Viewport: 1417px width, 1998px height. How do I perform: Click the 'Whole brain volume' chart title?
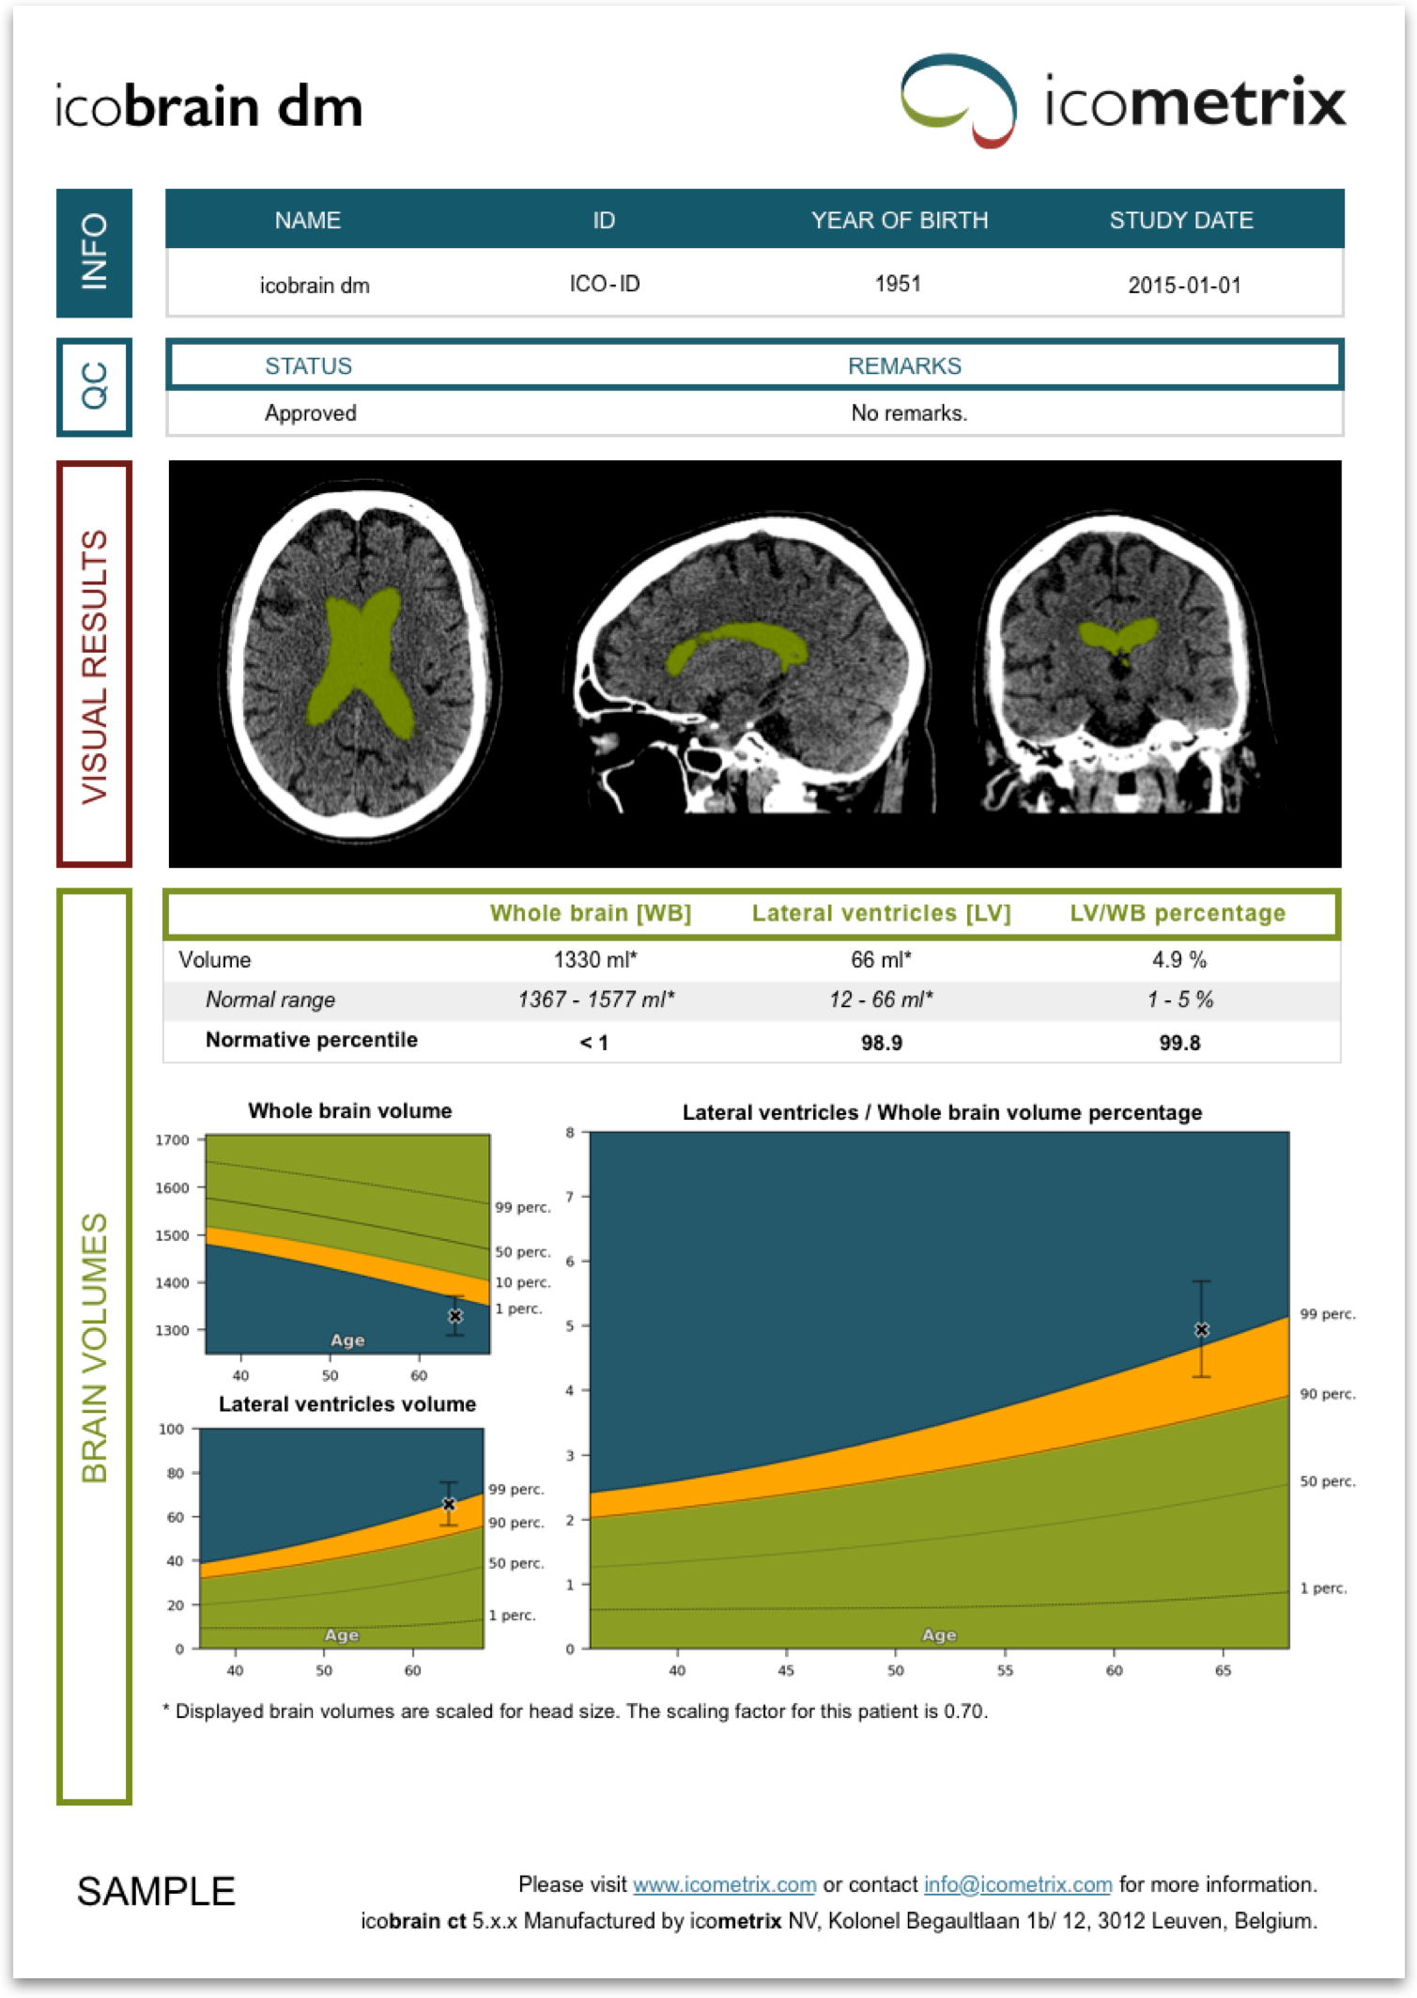350,1111
